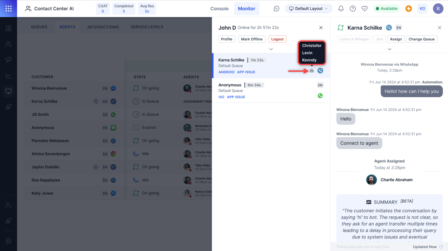Screen dimensions: 448x251
Task: Select the Monitor tab
Action: coord(246,9)
